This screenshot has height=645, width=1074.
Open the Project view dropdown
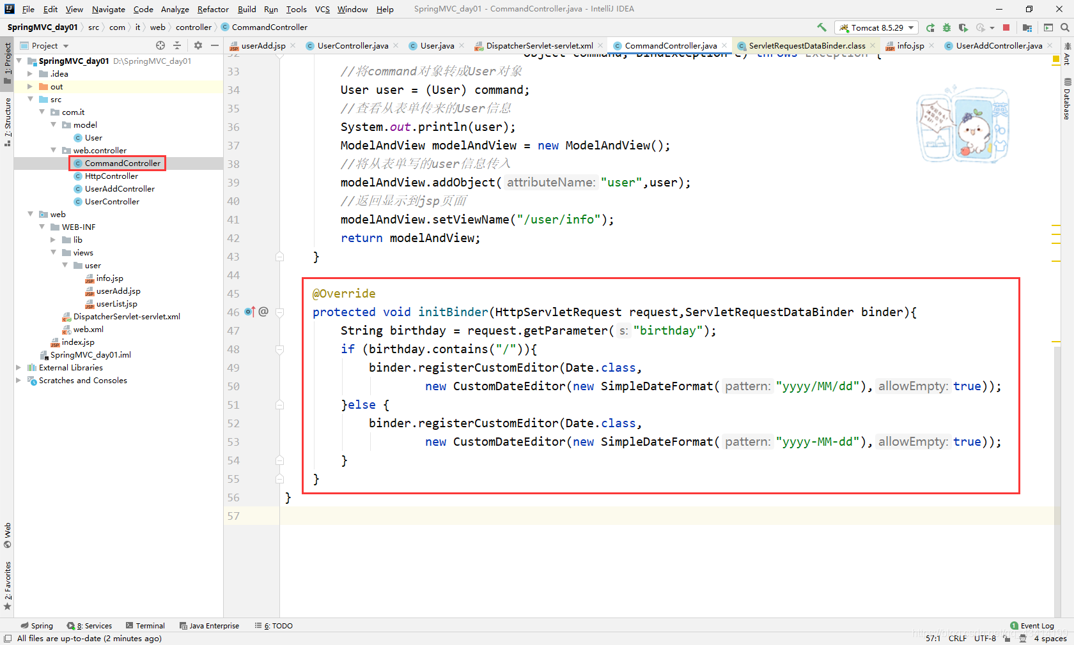point(44,45)
